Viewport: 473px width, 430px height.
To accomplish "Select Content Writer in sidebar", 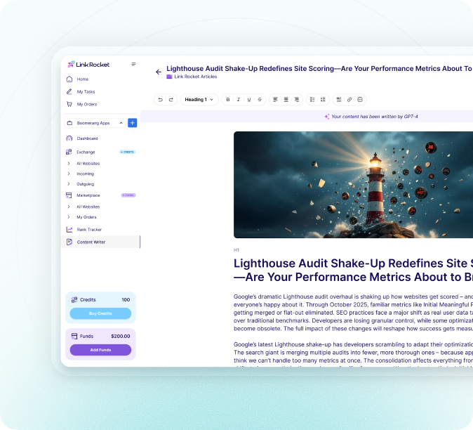I will pyautogui.click(x=100, y=242).
